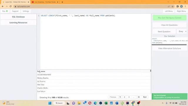Go to results page 1
The width and height of the screenshot is (188, 106).
pyautogui.click(x=120, y=97)
